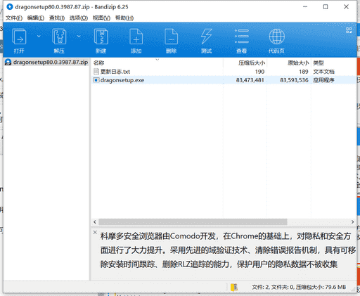
Task: Click the Code page (代码页) globe icon
Action: pos(277,37)
